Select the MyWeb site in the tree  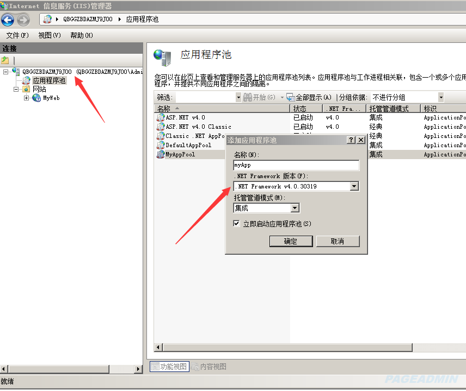(51, 98)
